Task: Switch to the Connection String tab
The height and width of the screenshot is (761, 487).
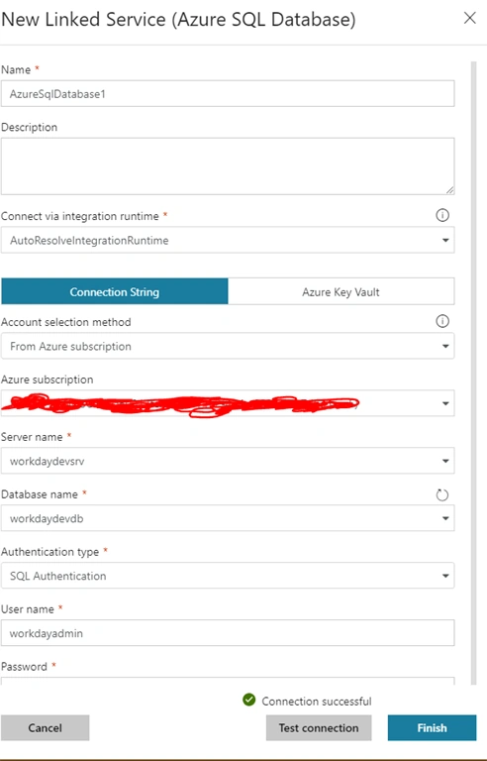Action: coord(115,291)
